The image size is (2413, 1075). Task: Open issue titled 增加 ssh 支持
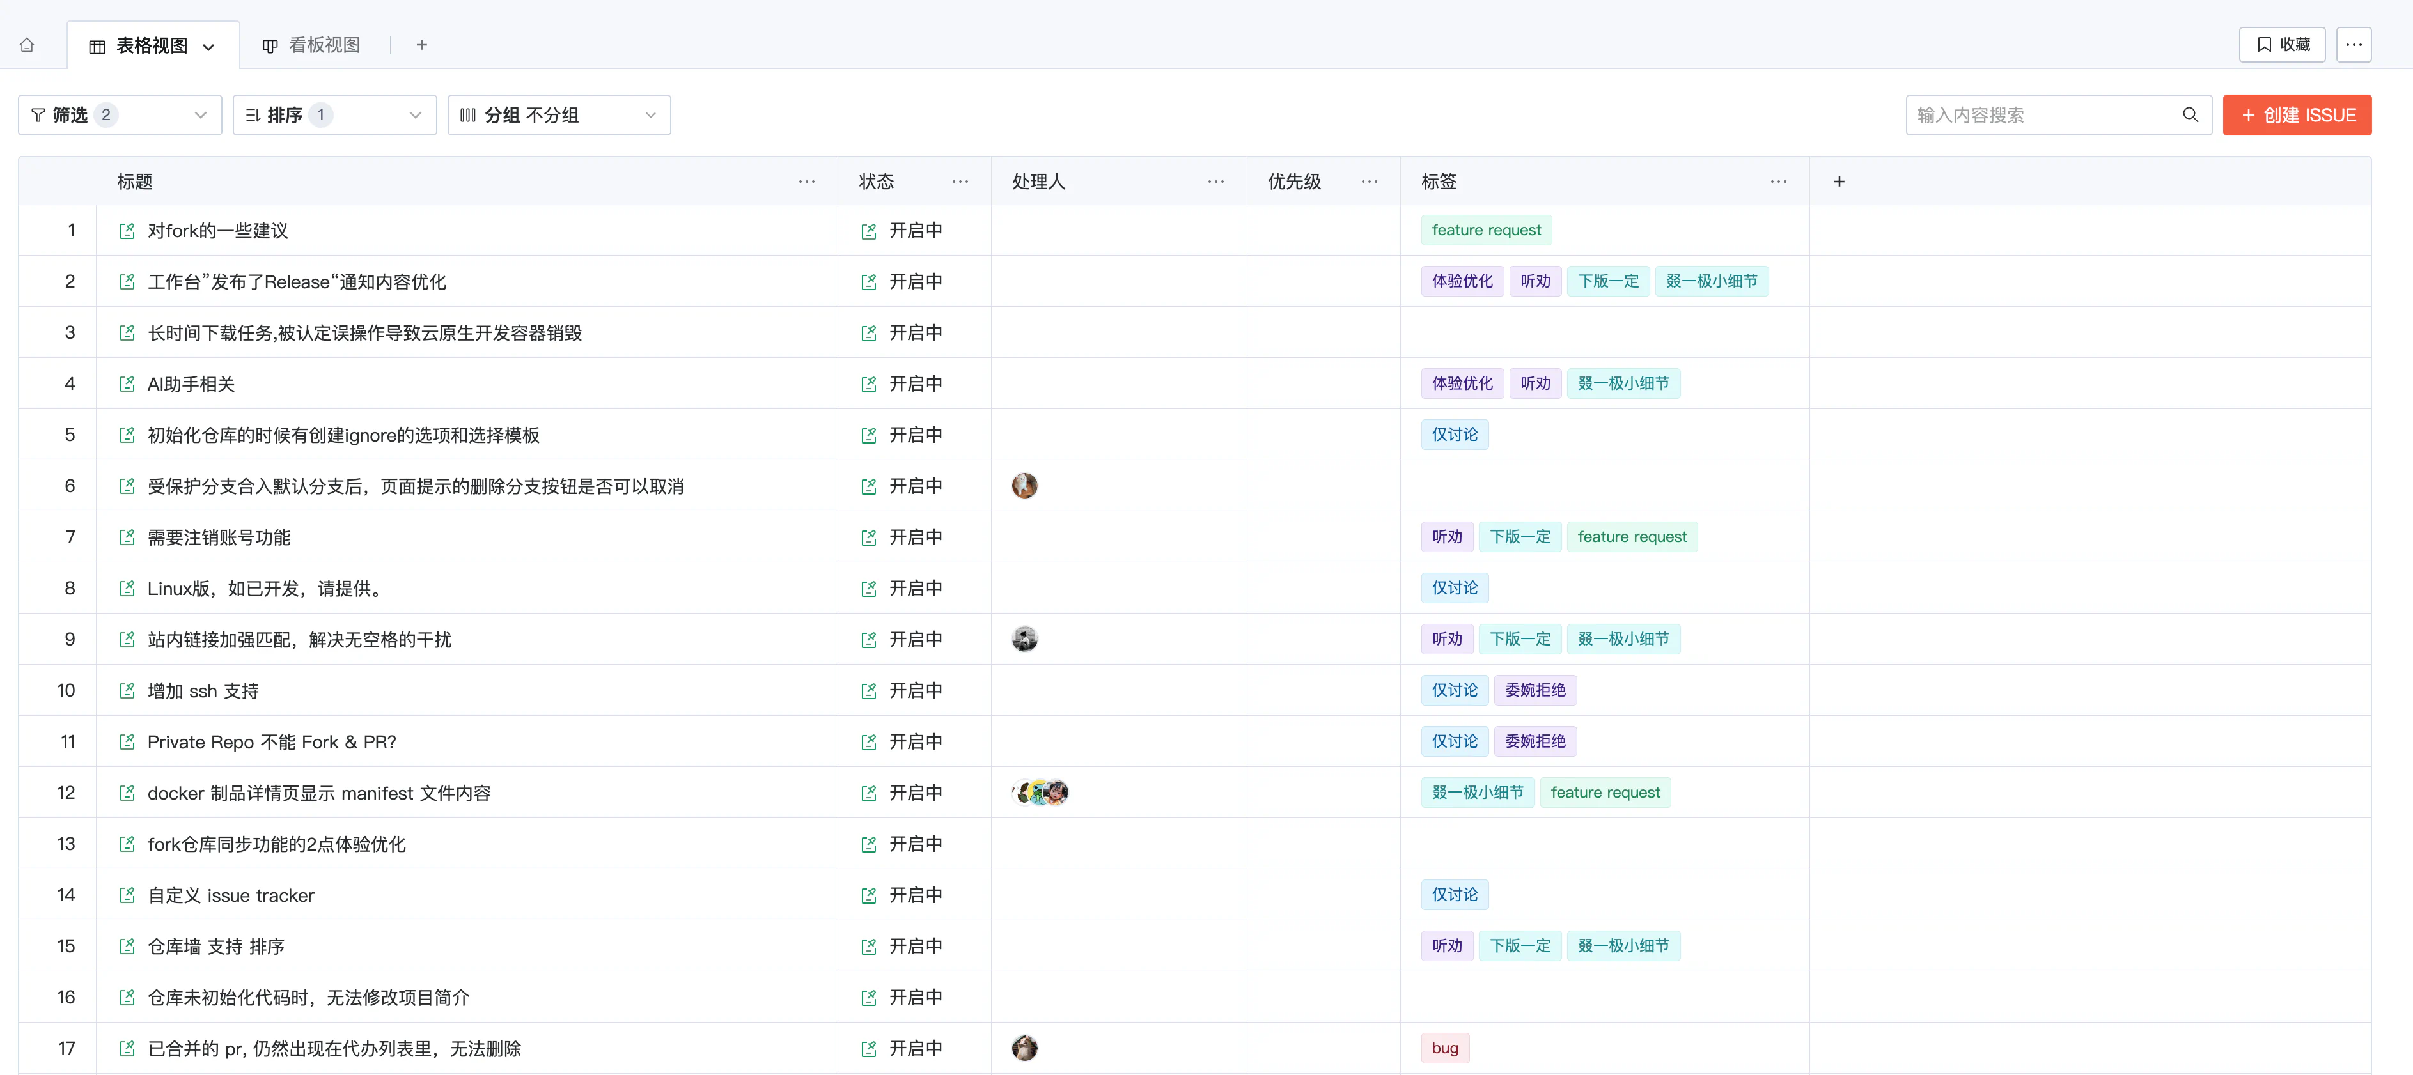click(x=203, y=691)
